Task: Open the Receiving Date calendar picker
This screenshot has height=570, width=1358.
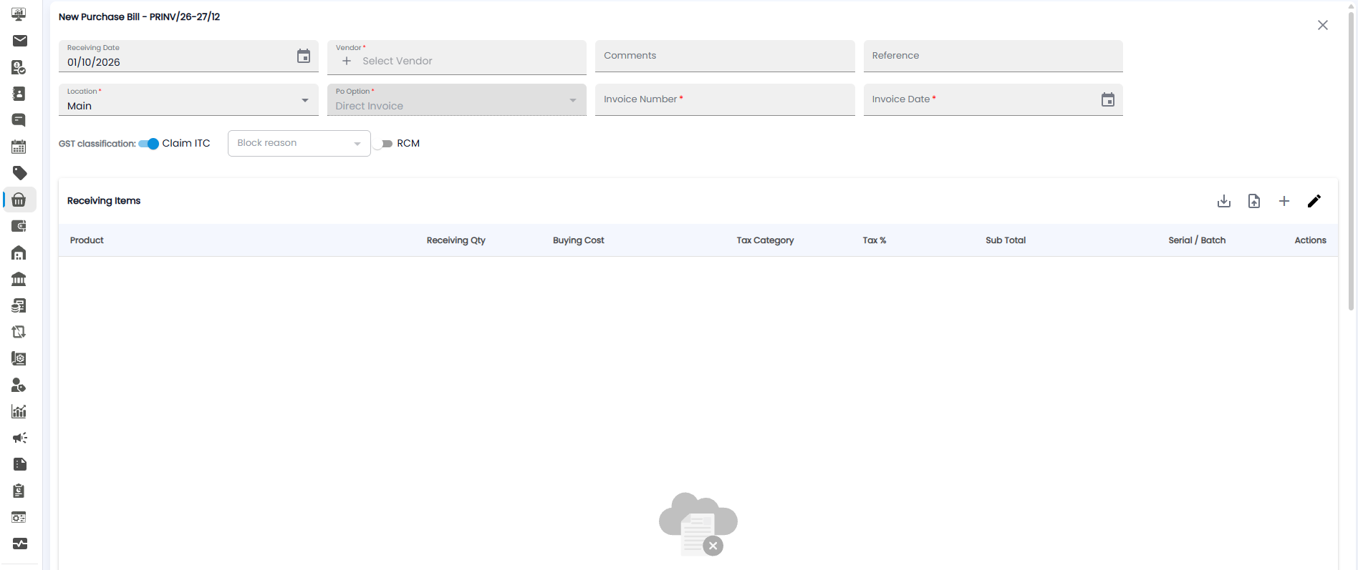Action: 304,56
